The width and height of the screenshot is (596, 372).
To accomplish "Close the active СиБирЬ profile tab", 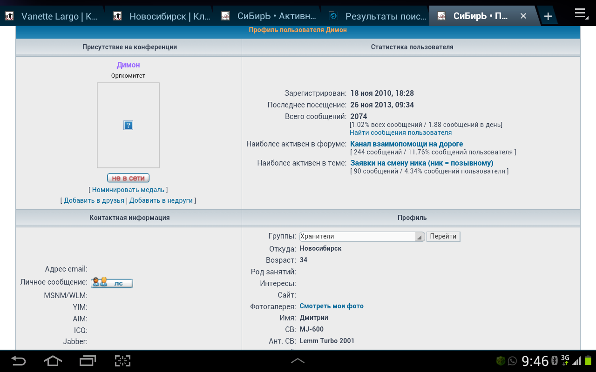I will click(523, 16).
